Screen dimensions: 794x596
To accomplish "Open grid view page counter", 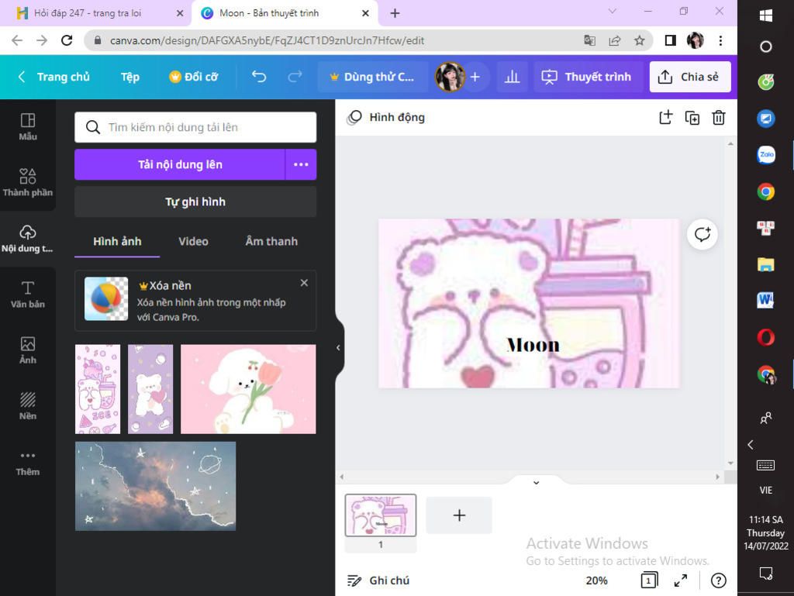I will tap(649, 580).
